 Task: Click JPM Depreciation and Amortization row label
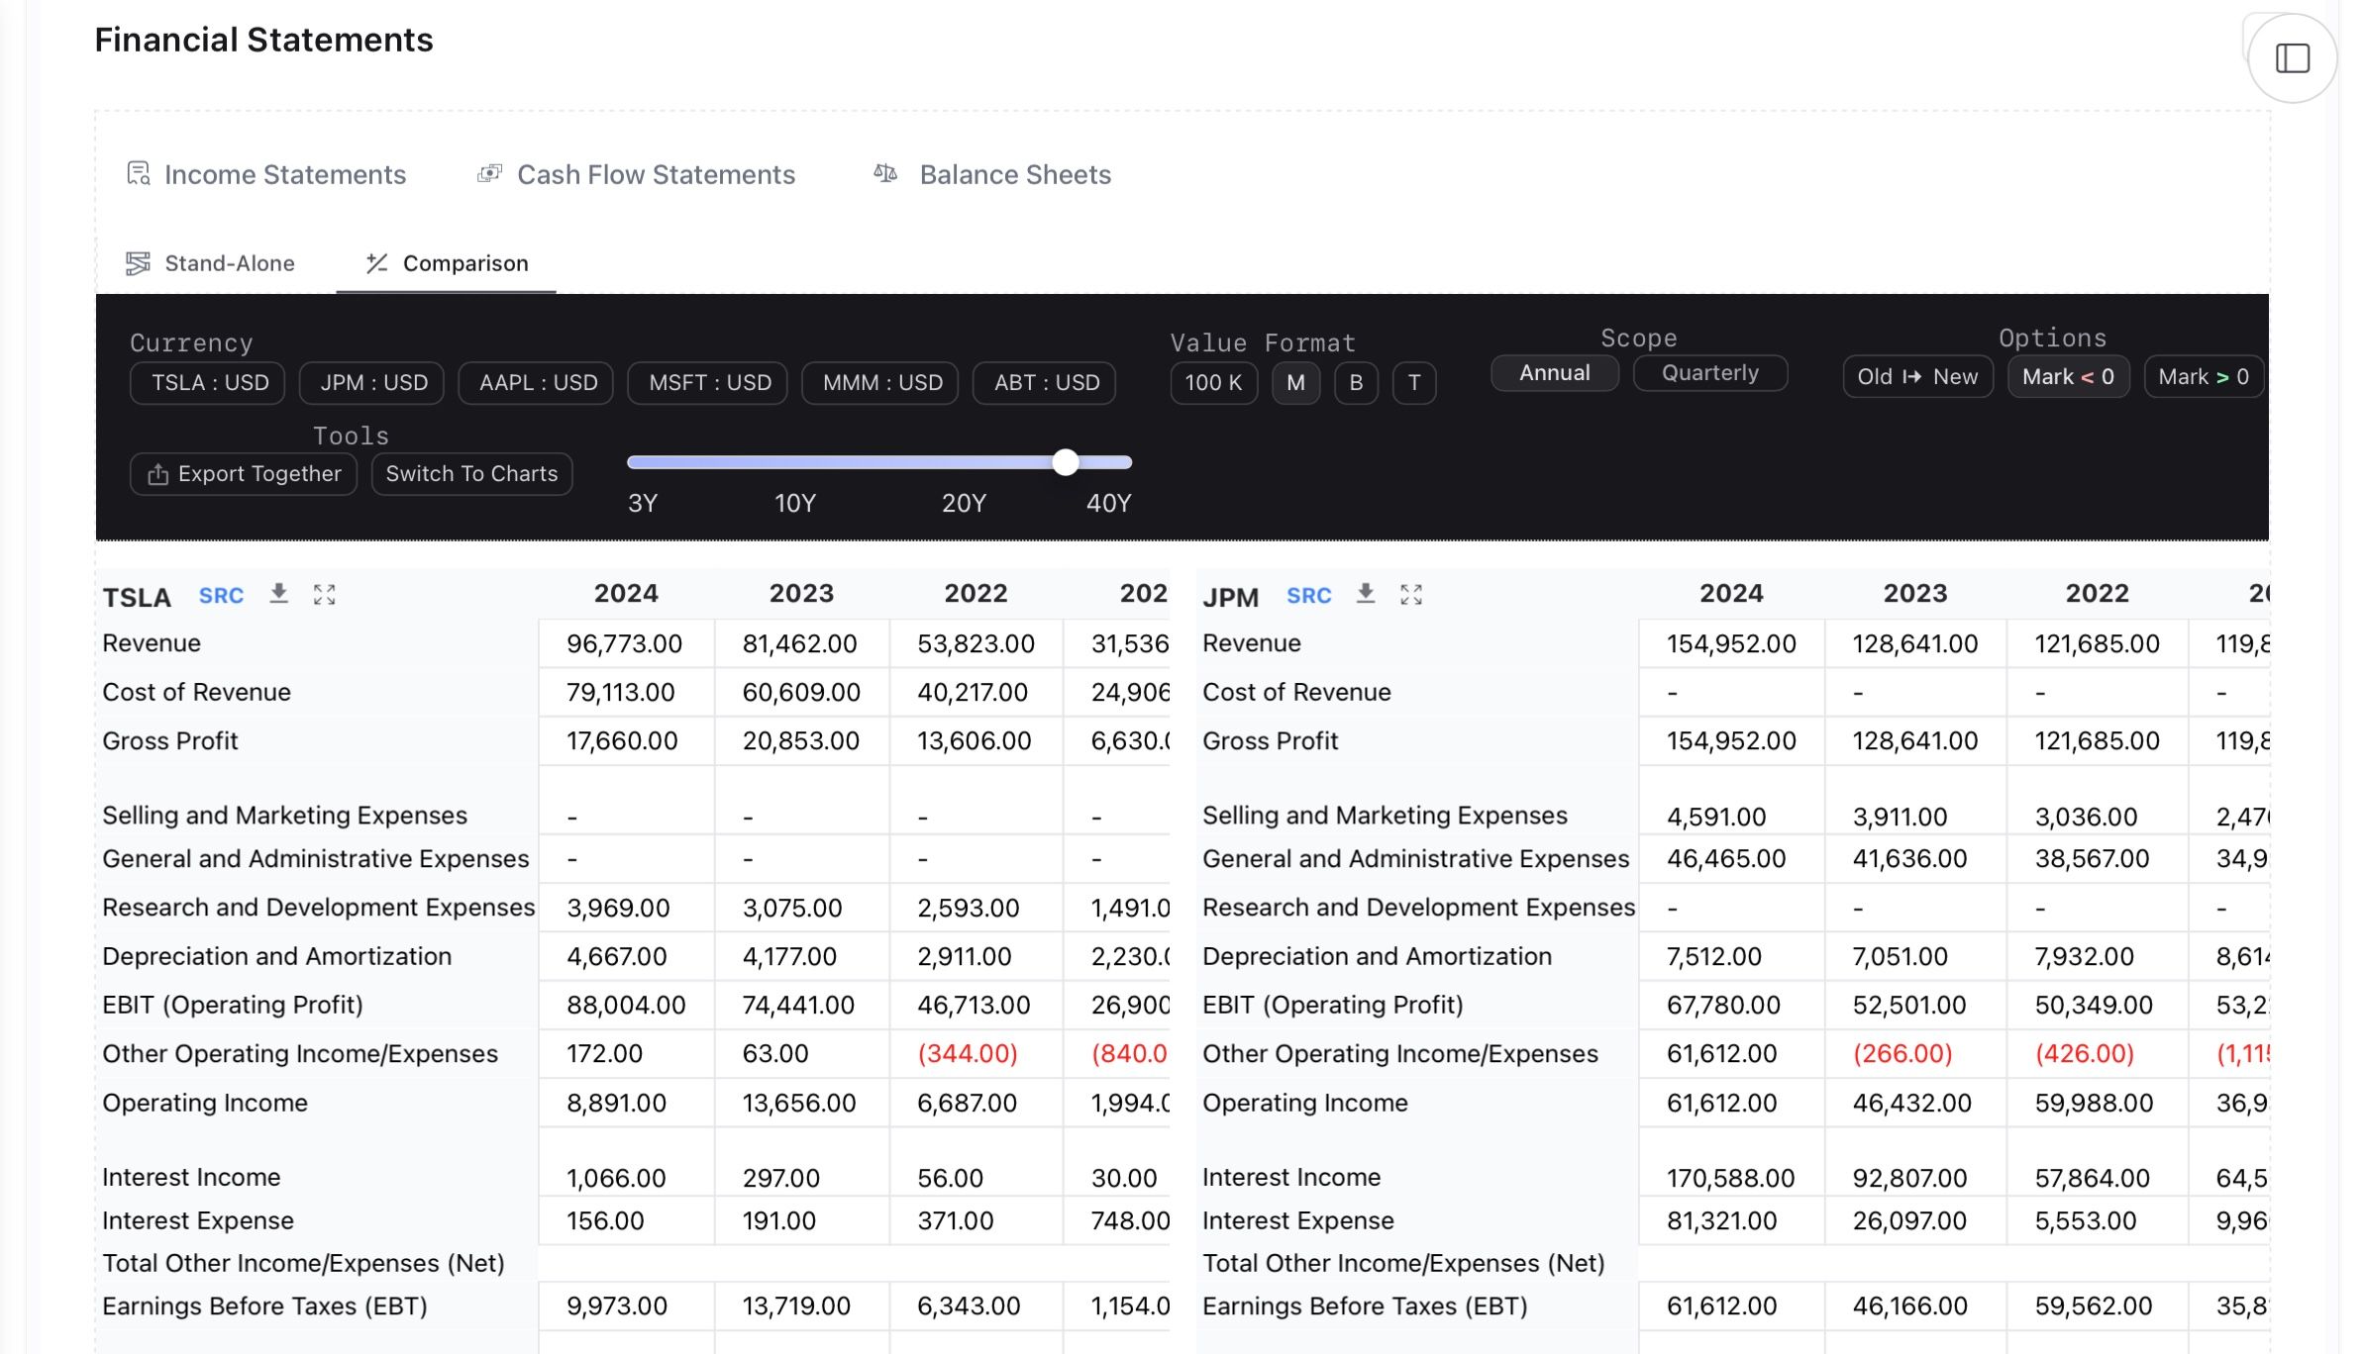pos(1377,957)
